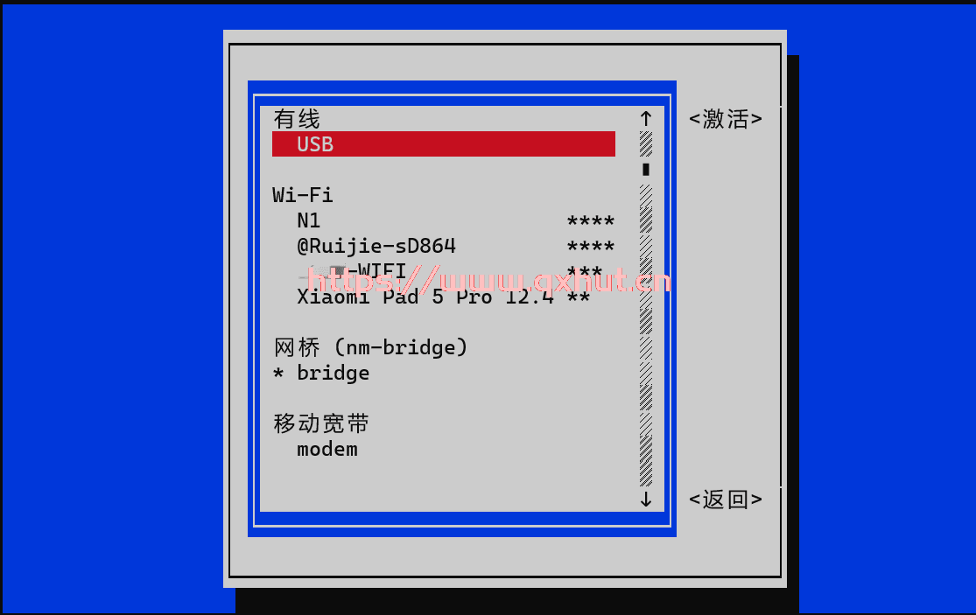Click the asterisk active marker beside bridge

point(278,373)
